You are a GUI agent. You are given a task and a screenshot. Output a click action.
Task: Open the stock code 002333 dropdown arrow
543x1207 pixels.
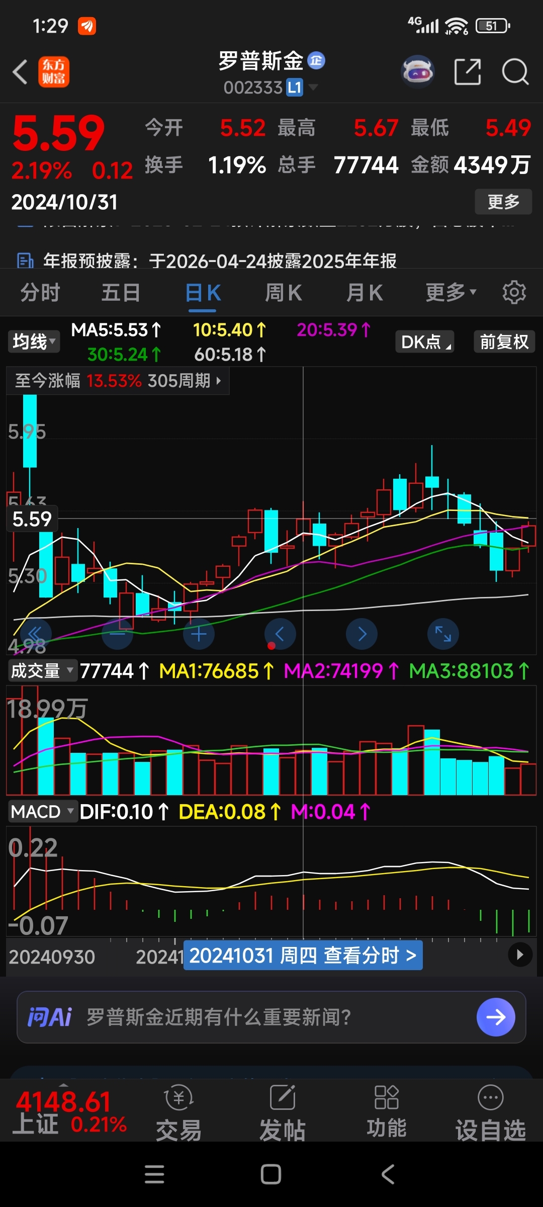tap(313, 88)
